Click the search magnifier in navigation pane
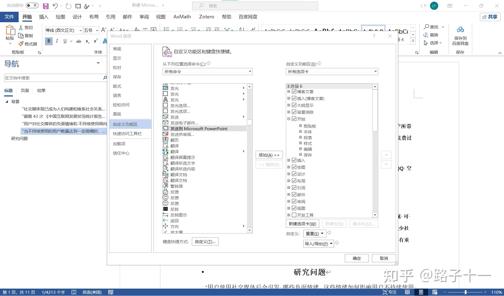504x296 pixels. pyautogui.click(x=105, y=78)
